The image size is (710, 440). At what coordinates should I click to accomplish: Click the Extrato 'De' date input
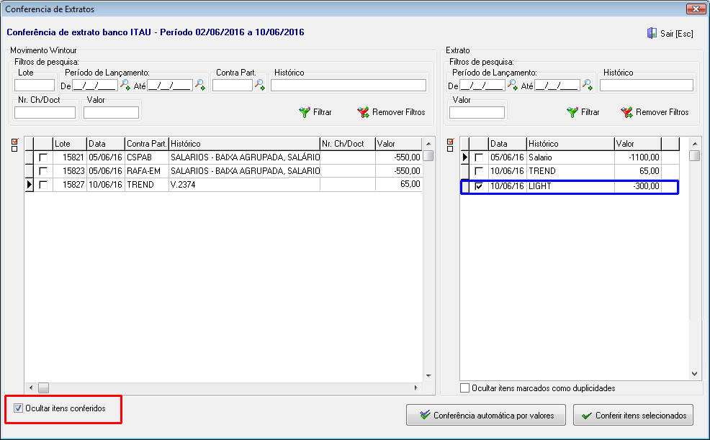482,85
